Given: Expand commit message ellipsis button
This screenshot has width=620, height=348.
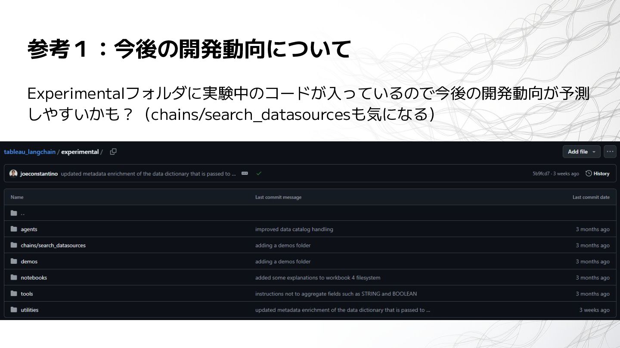Looking at the screenshot, I should [245, 173].
